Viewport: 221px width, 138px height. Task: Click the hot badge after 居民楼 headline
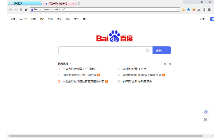coord(164,75)
